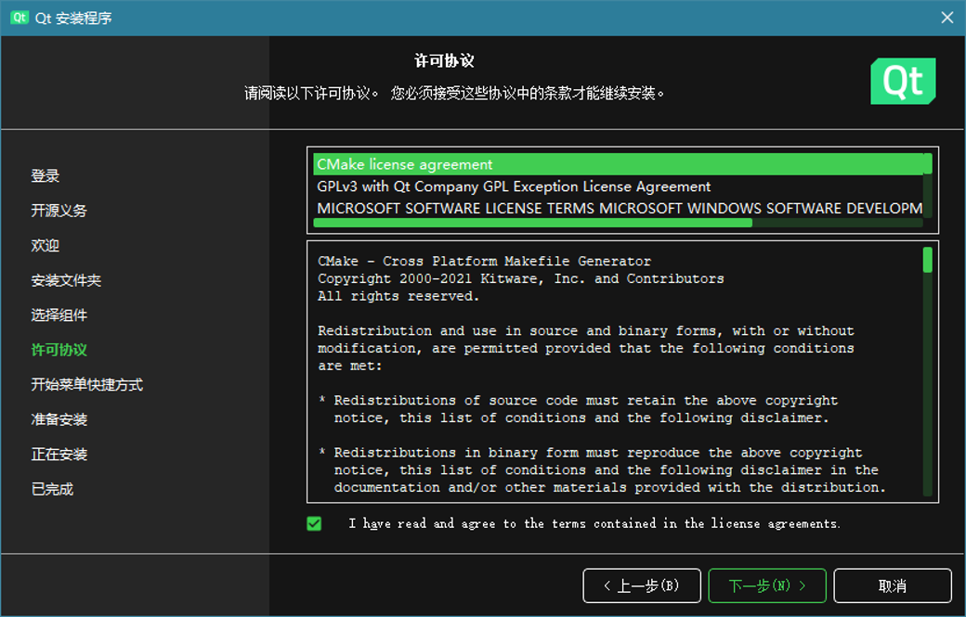Screen dimensions: 966x617
Task: Go back with the 上一步(B) button
Action: pyautogui.click(x=641, y=585)
